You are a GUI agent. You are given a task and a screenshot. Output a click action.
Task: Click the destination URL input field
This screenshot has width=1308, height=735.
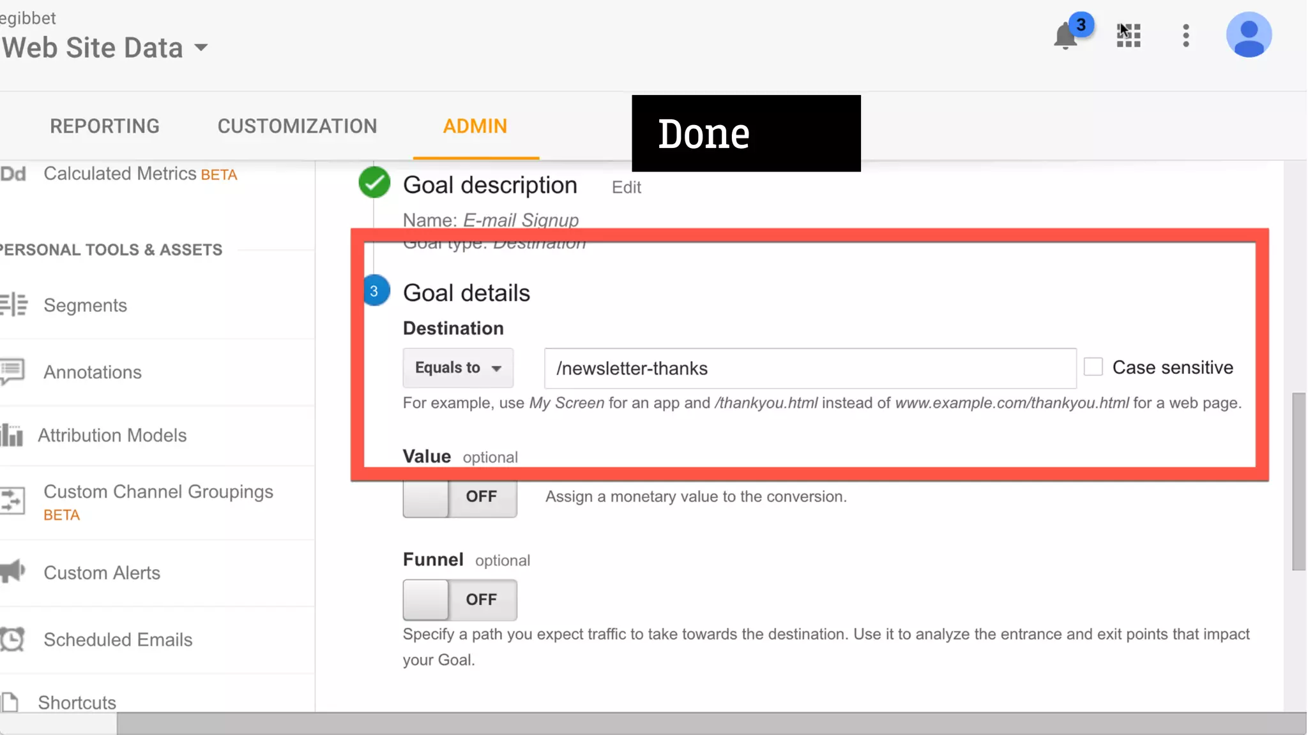click(810, 368)
